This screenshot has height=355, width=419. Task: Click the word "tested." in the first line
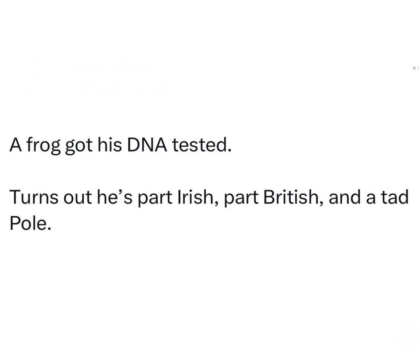point(202,145)
